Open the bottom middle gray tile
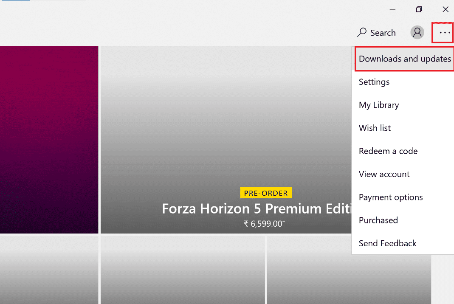 click(x=183, y=270)
